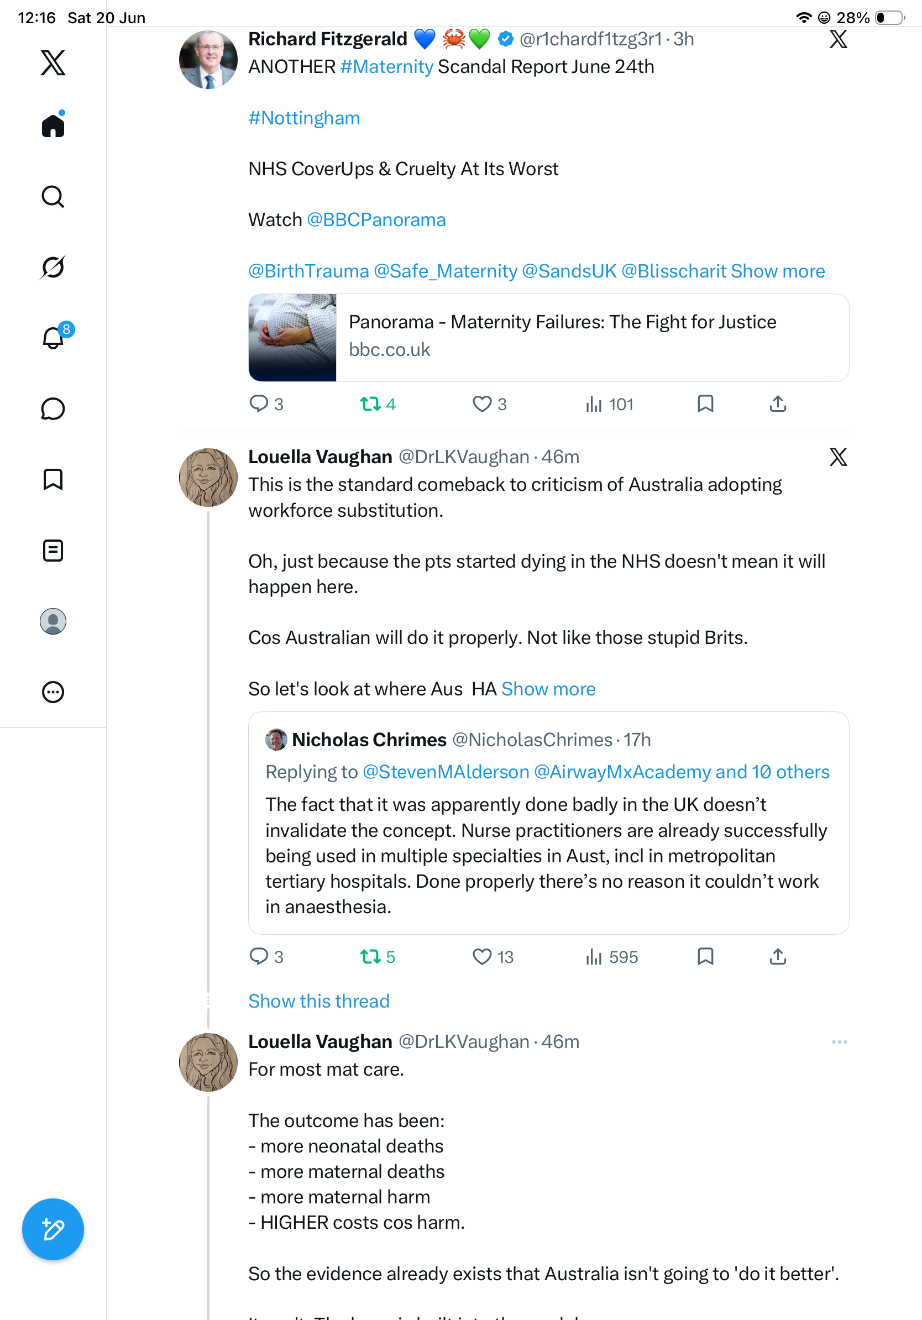This screenshot has width=922, height=1320.
Task: Open Grok icon in sidebar
Action: 53,267
